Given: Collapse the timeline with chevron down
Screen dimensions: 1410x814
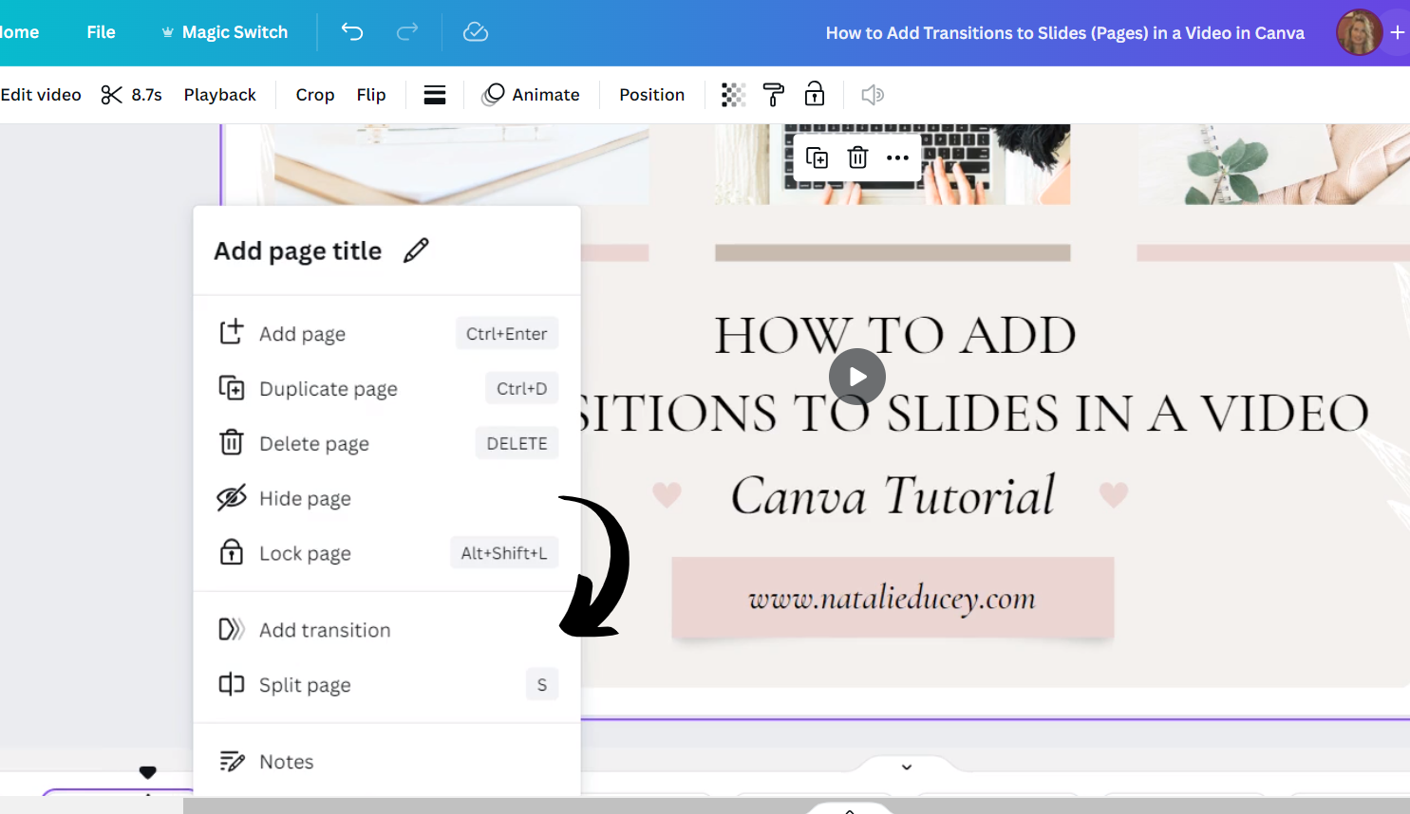Looking at the screenshot, I should 907,767.
